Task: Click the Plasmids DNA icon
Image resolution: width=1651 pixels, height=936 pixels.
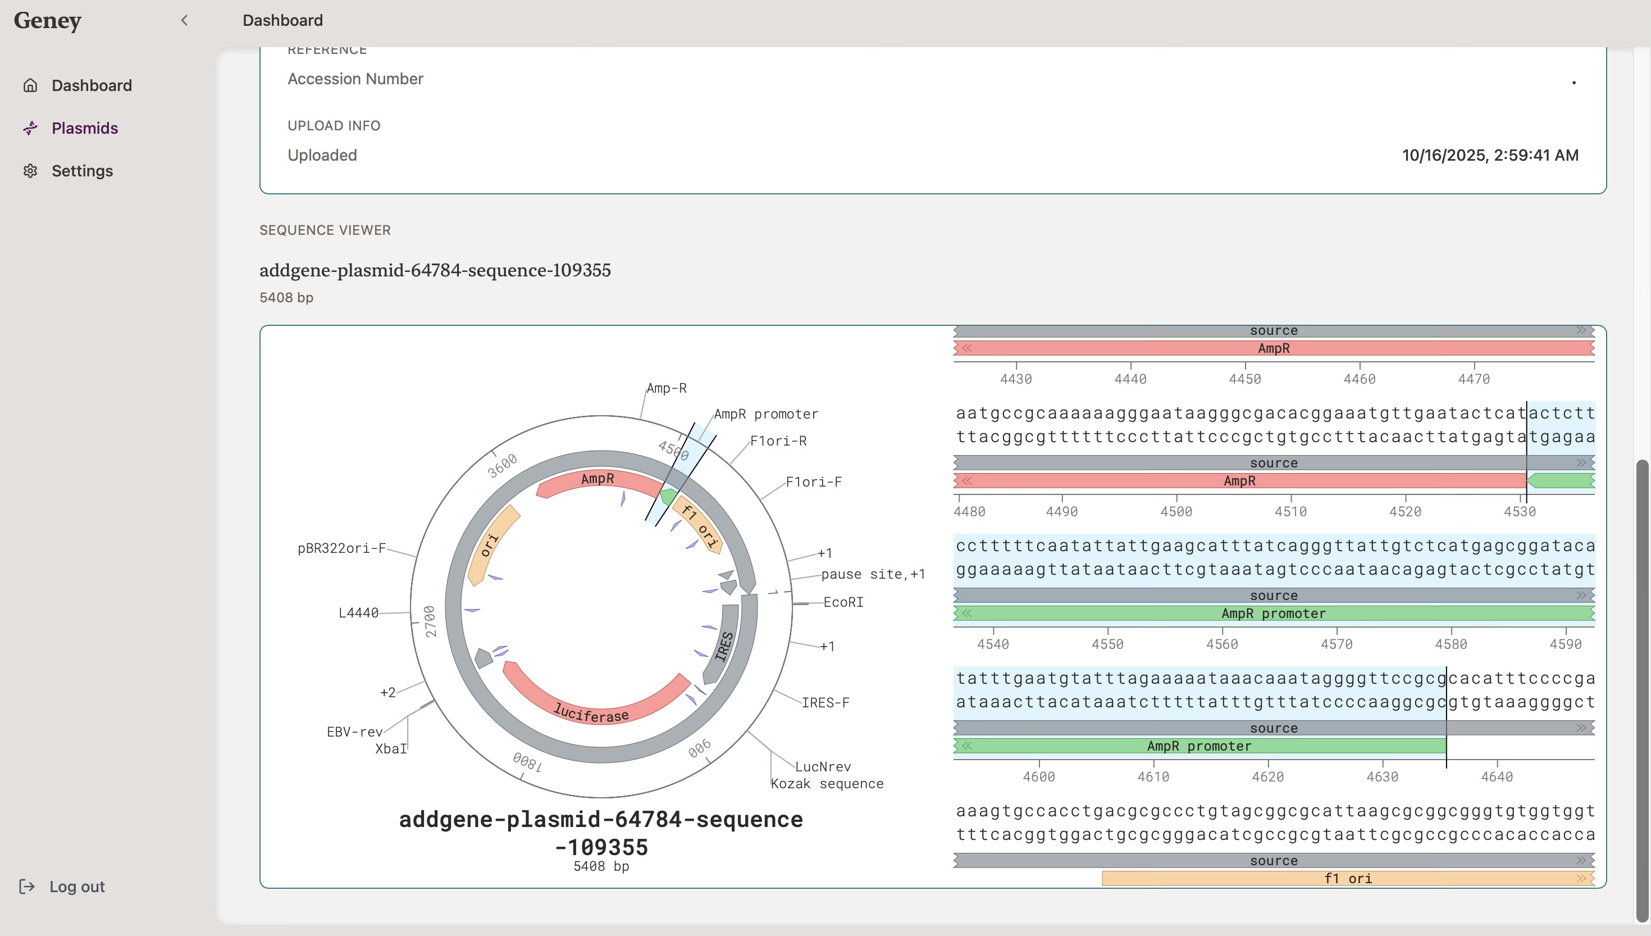Action: (30, 128)
